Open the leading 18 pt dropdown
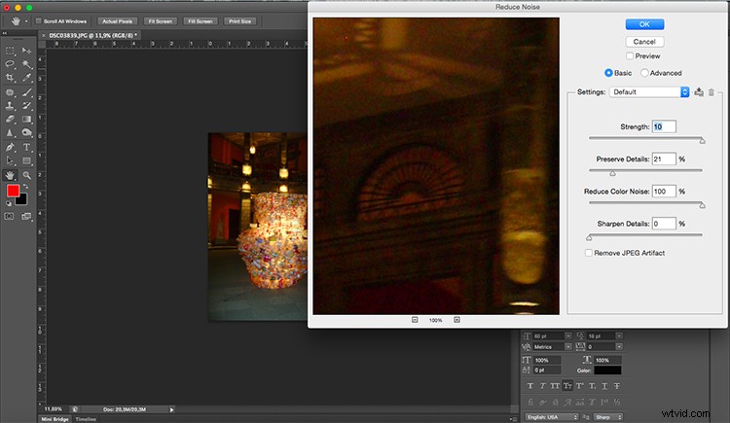The height and width of the screenshot is (423, 730). pyautogui.click(x=619, y=336)
